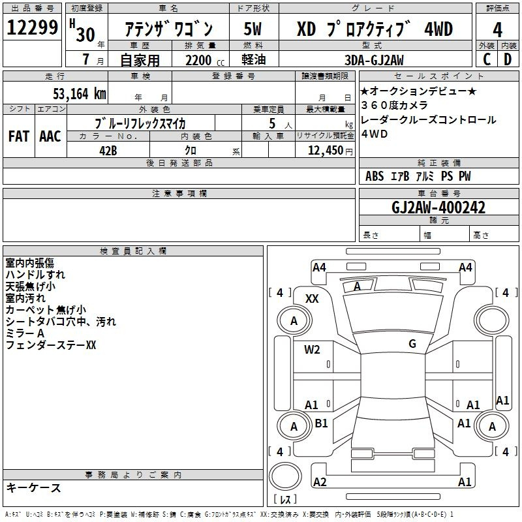522x522 pixels.
Task: Select the grade XD プロアクティブ 4WD text
Action: pyautogui.click(x=375, y=29)
